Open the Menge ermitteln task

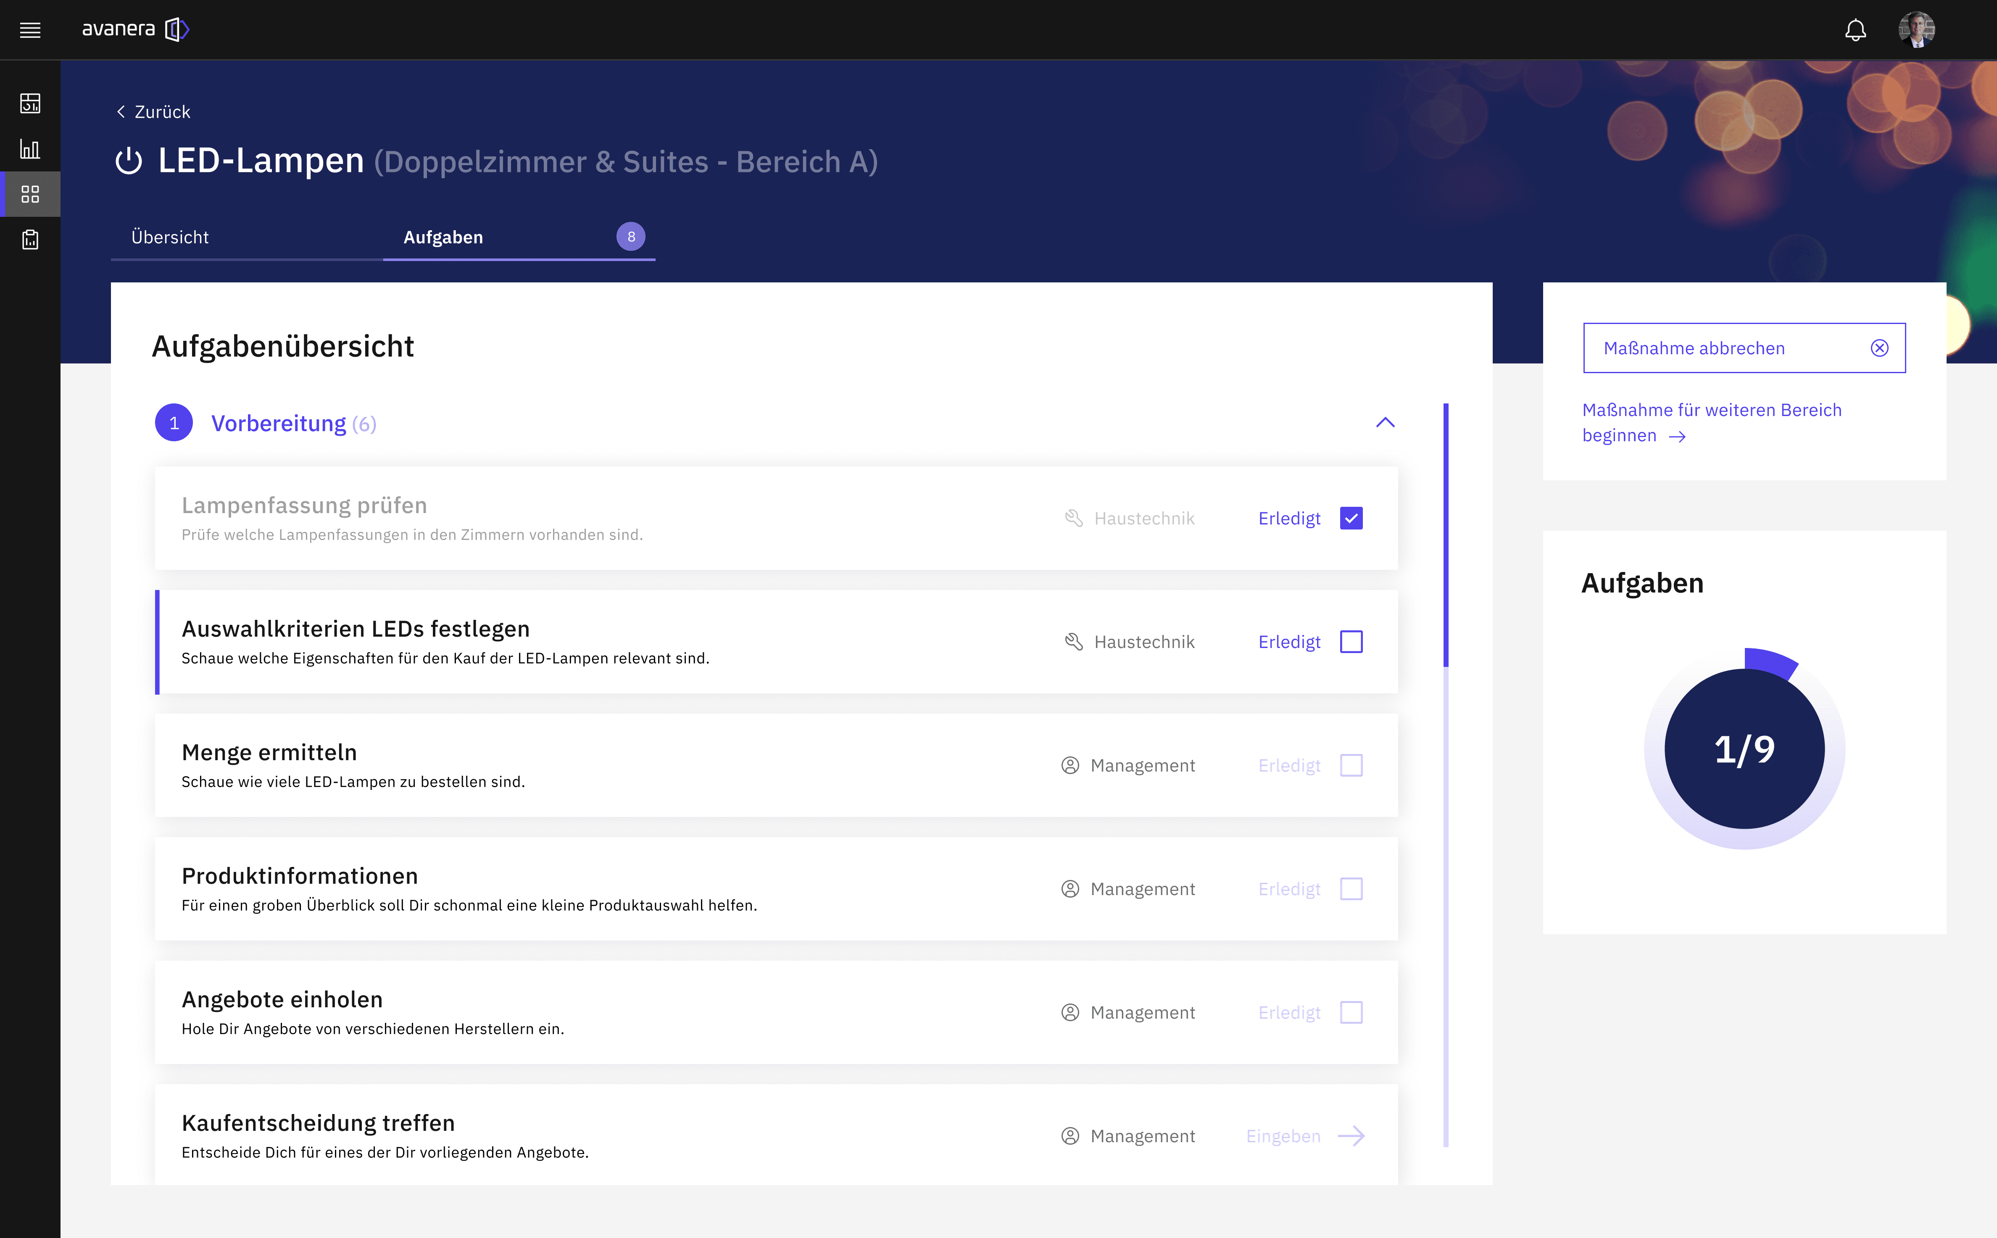coord(776,766)
